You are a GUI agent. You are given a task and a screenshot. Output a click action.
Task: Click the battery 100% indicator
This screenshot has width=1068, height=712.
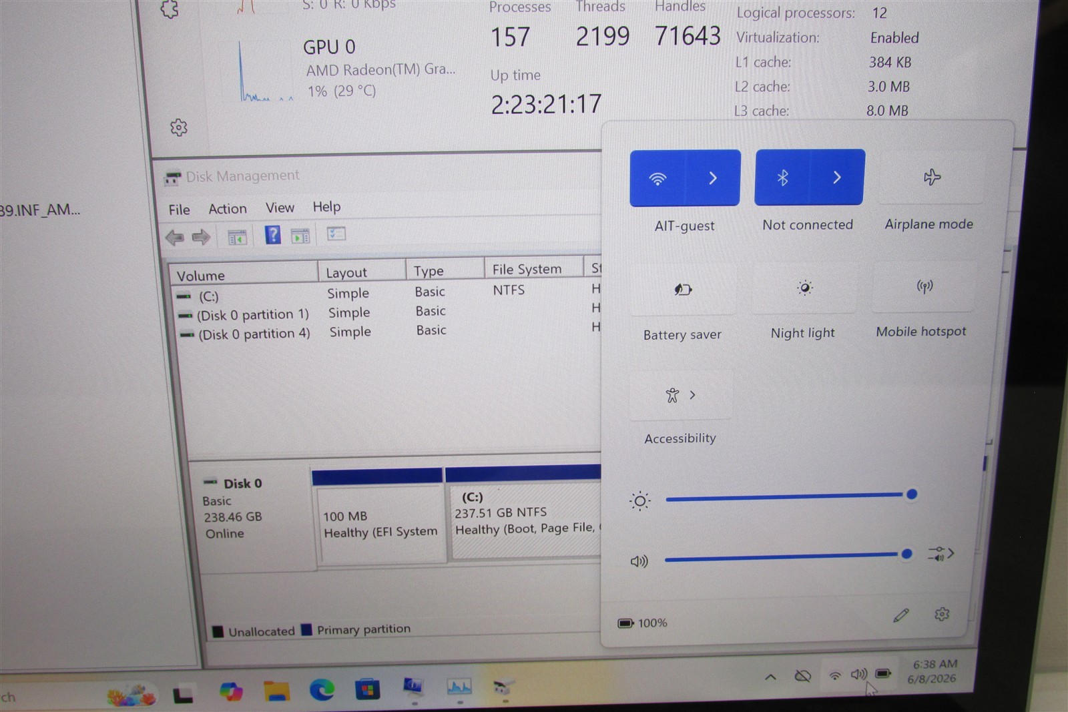coord(642,623)
